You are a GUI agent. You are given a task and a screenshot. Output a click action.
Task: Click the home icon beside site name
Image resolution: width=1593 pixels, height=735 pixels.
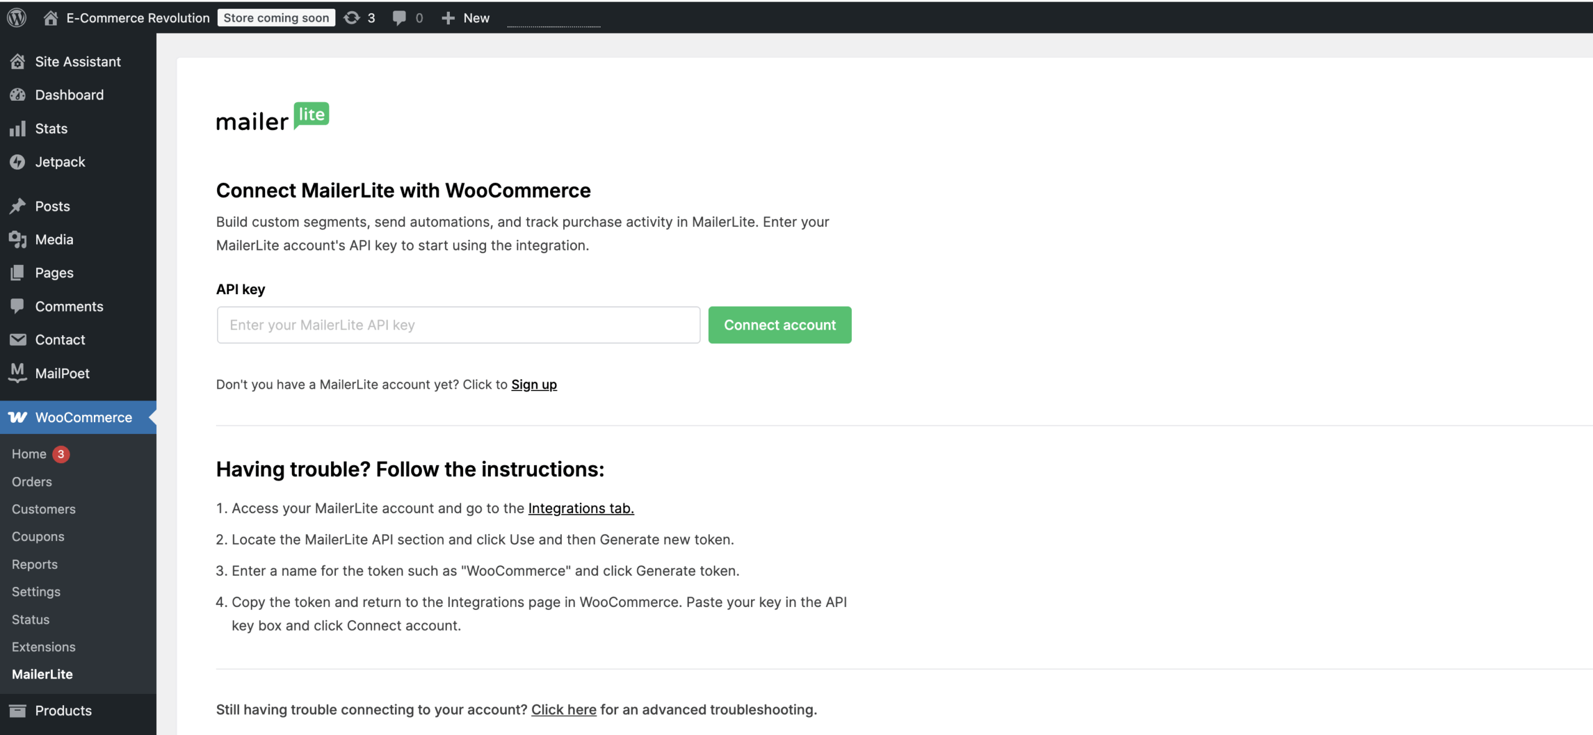coord(50,18)
